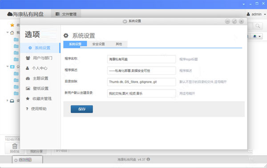The width and height of the screenshot is (267, 168).
Task: Select the 系统设置 tab
Action: coord(75,44)
